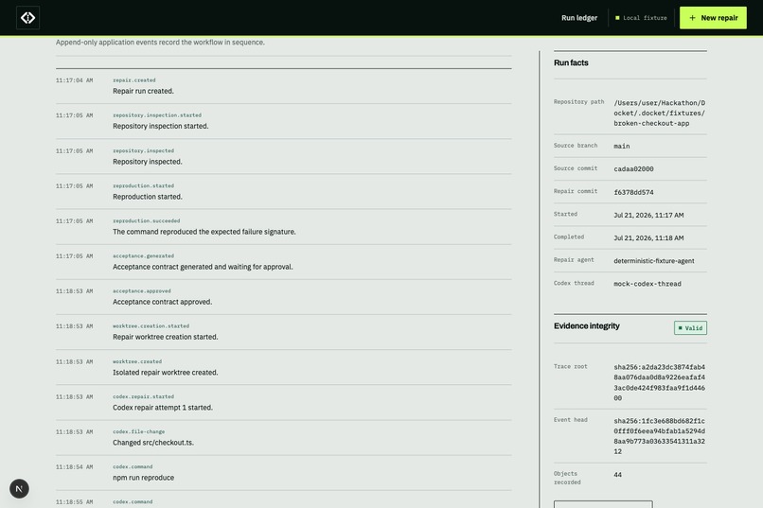Image resolution: width=763 pixels, height=508 pixels.
Task: Select the repository path value
Action: tap(660, 113)
